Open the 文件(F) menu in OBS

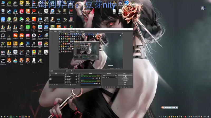pyautogui.click(x=51, y=31)
